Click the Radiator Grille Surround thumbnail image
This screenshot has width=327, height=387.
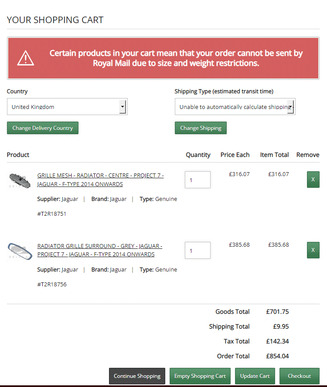click(20, 250)
